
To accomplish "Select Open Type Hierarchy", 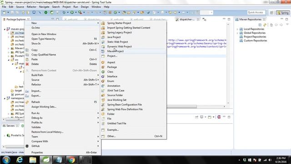I will pos(63,39).
